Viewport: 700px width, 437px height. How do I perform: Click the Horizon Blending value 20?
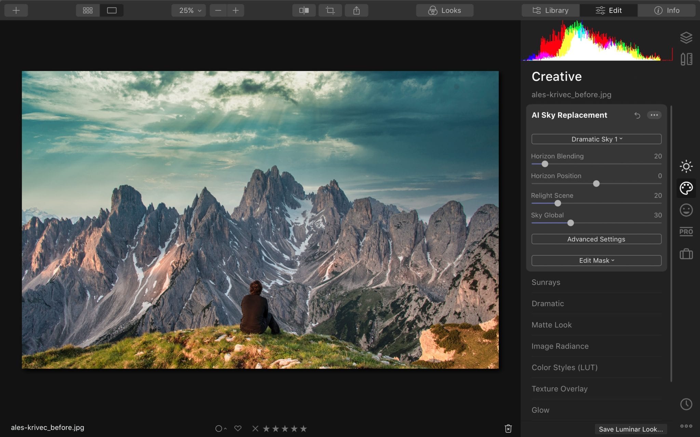[x=658, y=156]
